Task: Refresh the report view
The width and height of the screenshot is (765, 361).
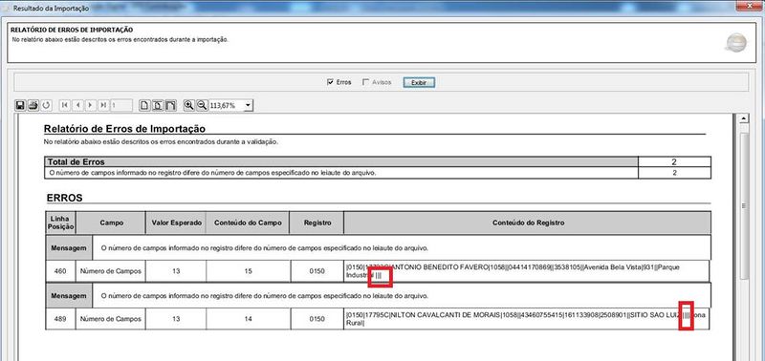Action: click(x=46, y=105)
